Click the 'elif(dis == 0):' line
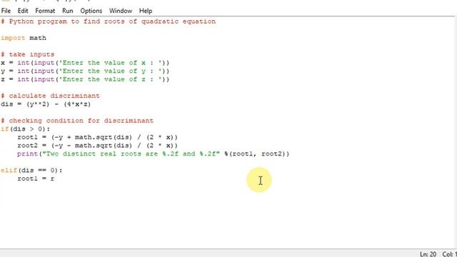 coord(31,170)
